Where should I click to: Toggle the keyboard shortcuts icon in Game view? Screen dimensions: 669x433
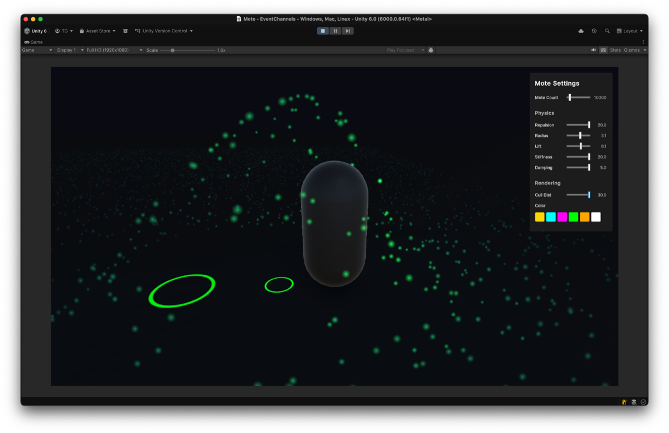603,50
